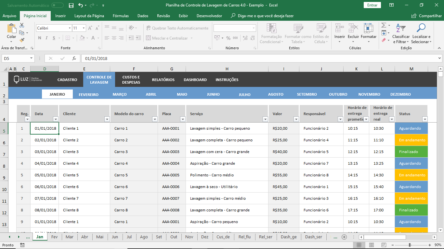Click the Colar paste icon
The height and width of the screenshot is (249, 444).
click(11, 29)
